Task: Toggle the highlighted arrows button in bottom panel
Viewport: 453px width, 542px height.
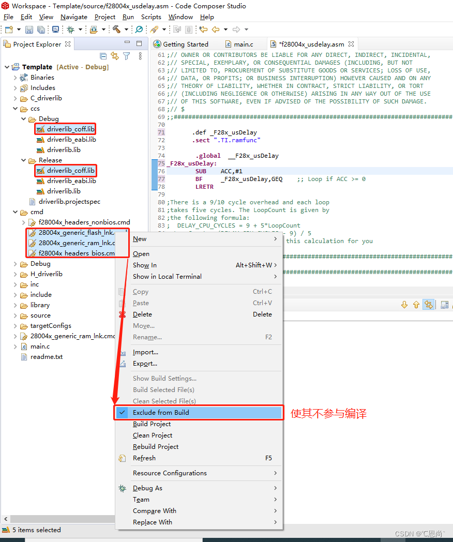Action: [429, 305]
